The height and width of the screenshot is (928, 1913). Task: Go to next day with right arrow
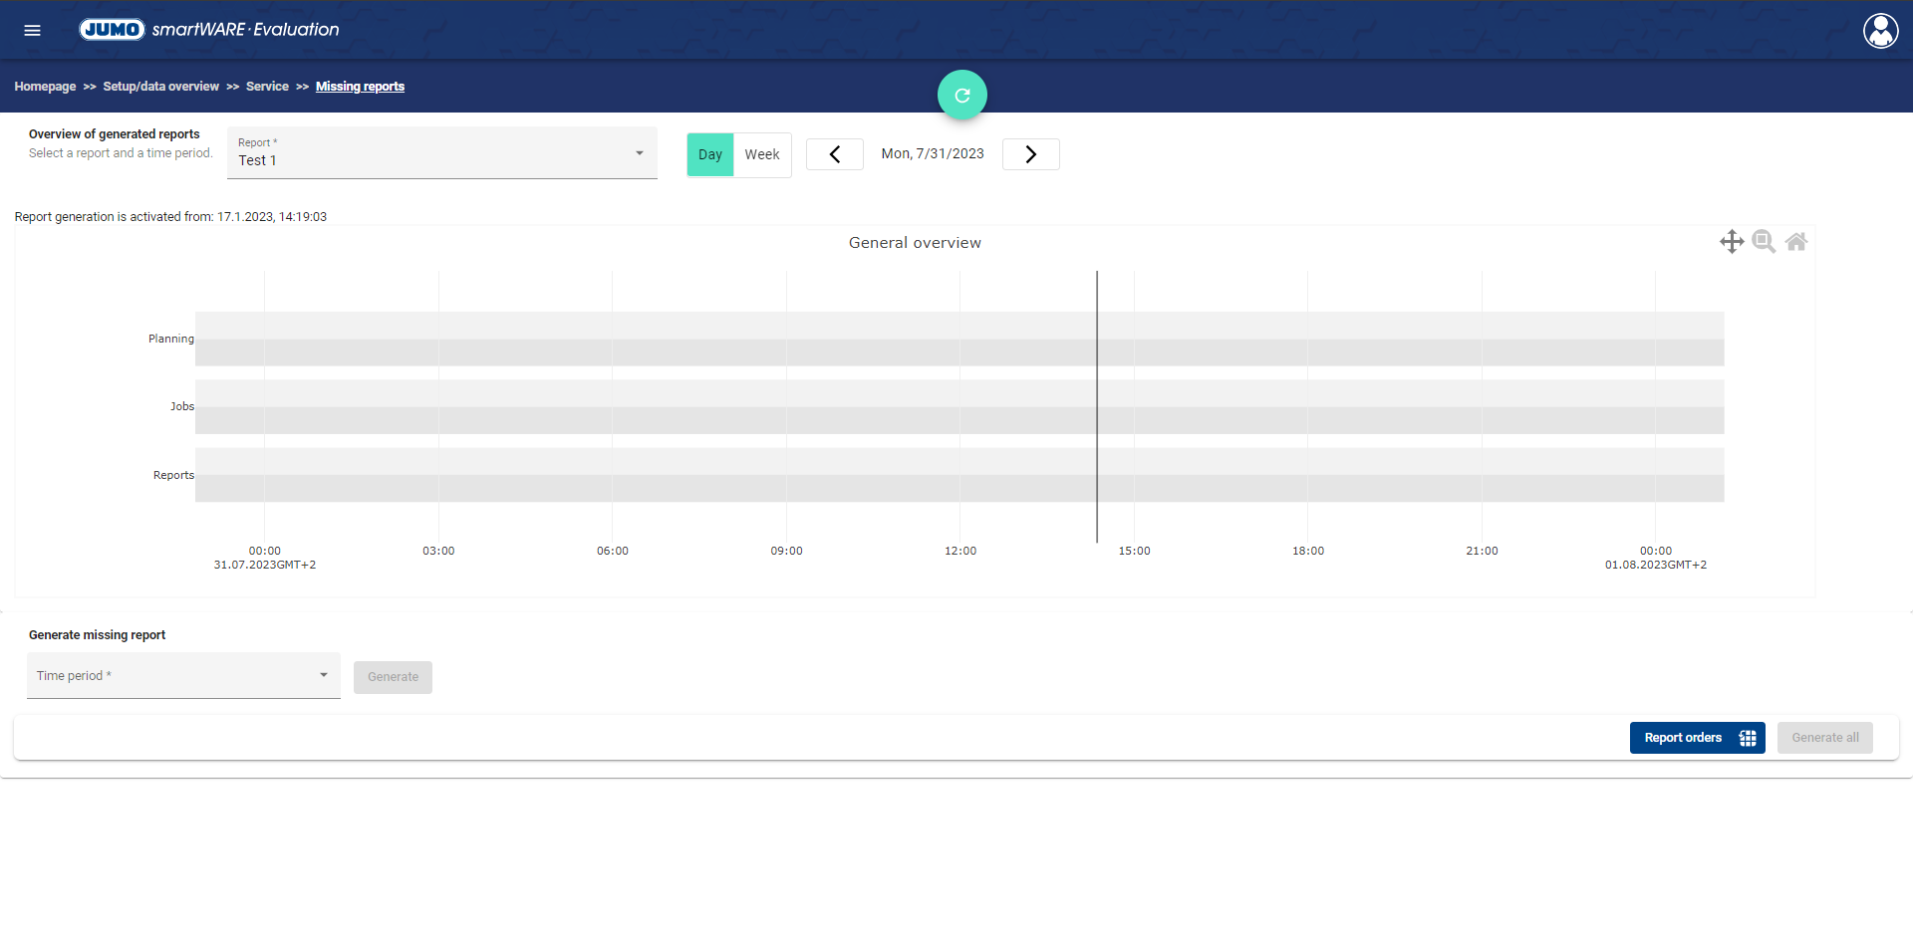1030,154
